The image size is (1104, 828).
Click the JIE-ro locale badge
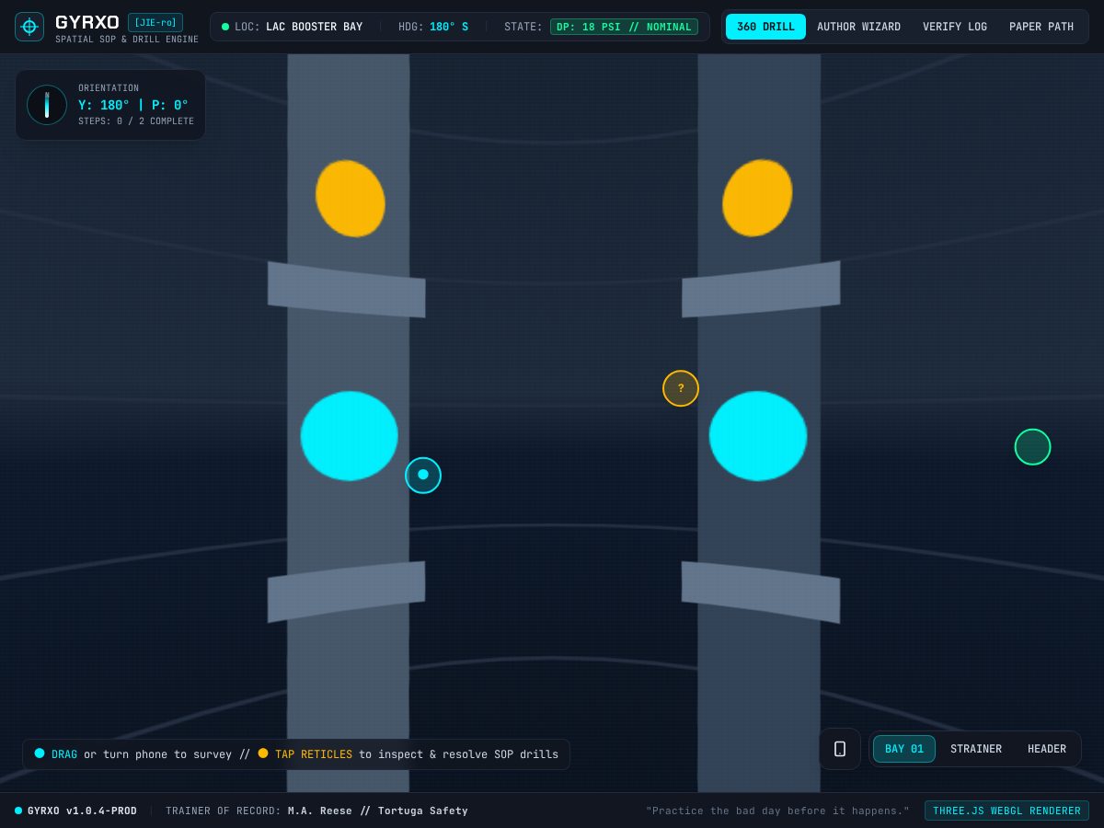[x=155, y=22]
